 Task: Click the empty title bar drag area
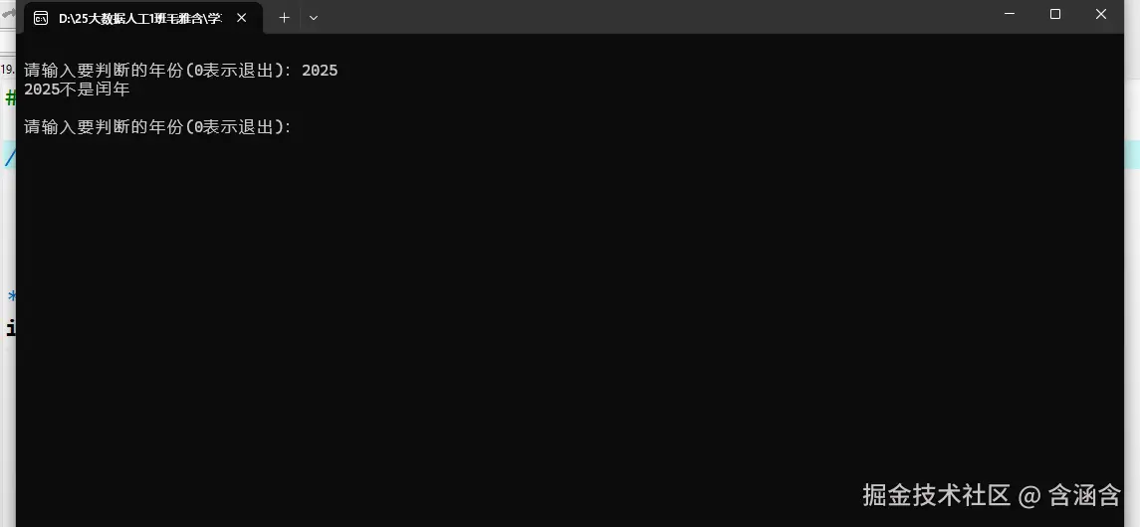[x=654, y=17]
